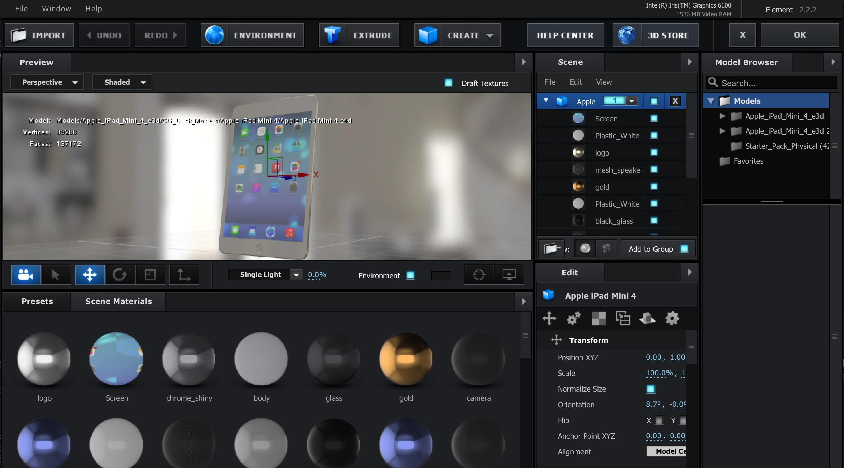Viewport: 844px width, 468px height.
Task: Hide the gold material in Scene
Action: coord(654,187)
